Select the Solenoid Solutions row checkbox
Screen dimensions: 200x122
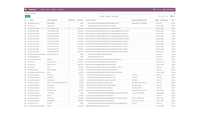25,70
